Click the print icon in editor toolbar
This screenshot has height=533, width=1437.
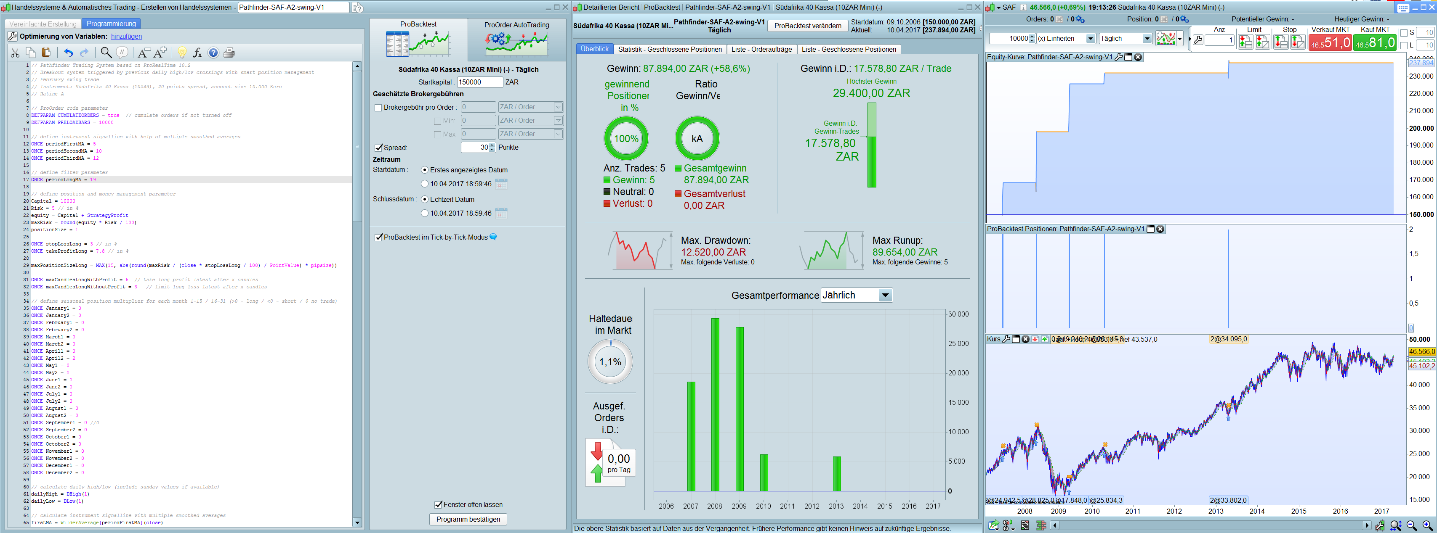pyautogui.click(x=229, y=53)
